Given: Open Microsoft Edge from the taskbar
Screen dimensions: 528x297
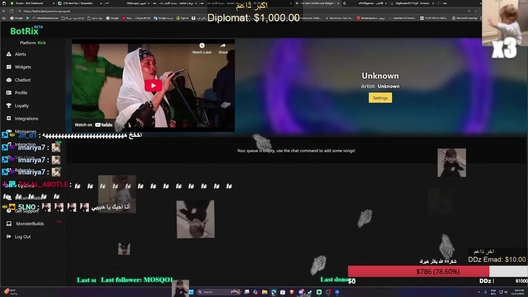Looking at the screenshot, I should pos(273,292).
